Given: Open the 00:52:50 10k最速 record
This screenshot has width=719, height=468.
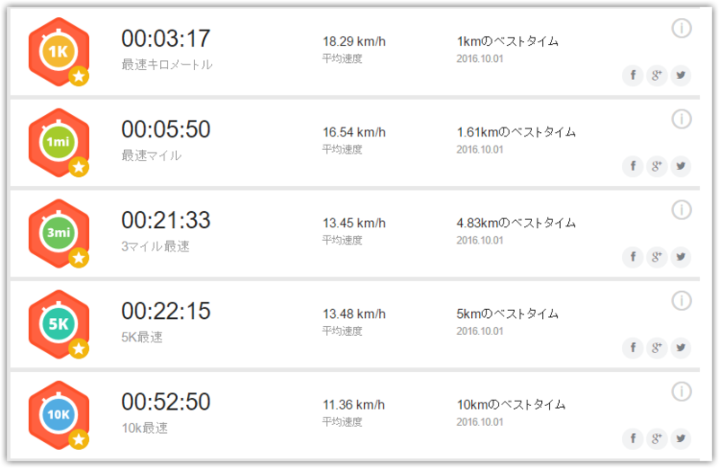Looking at the screenshot, I should tap(166, 412).
